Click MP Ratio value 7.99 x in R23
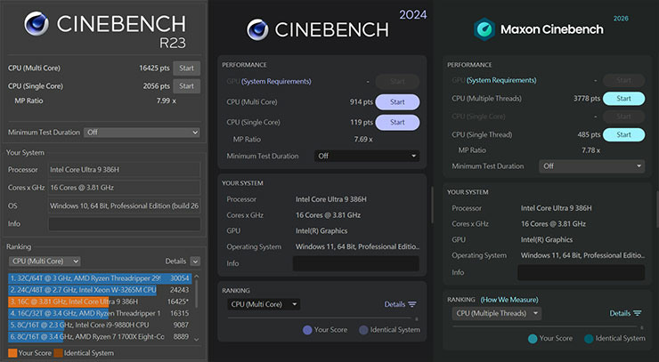The image size is (659, 362). pyautogui.click(x=166, y=101)
